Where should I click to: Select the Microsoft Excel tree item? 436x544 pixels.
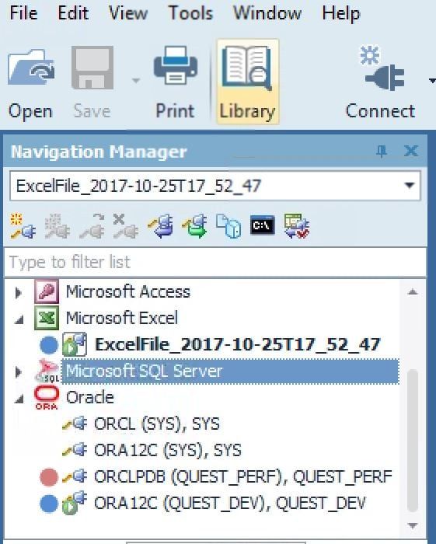click(122, 318)
